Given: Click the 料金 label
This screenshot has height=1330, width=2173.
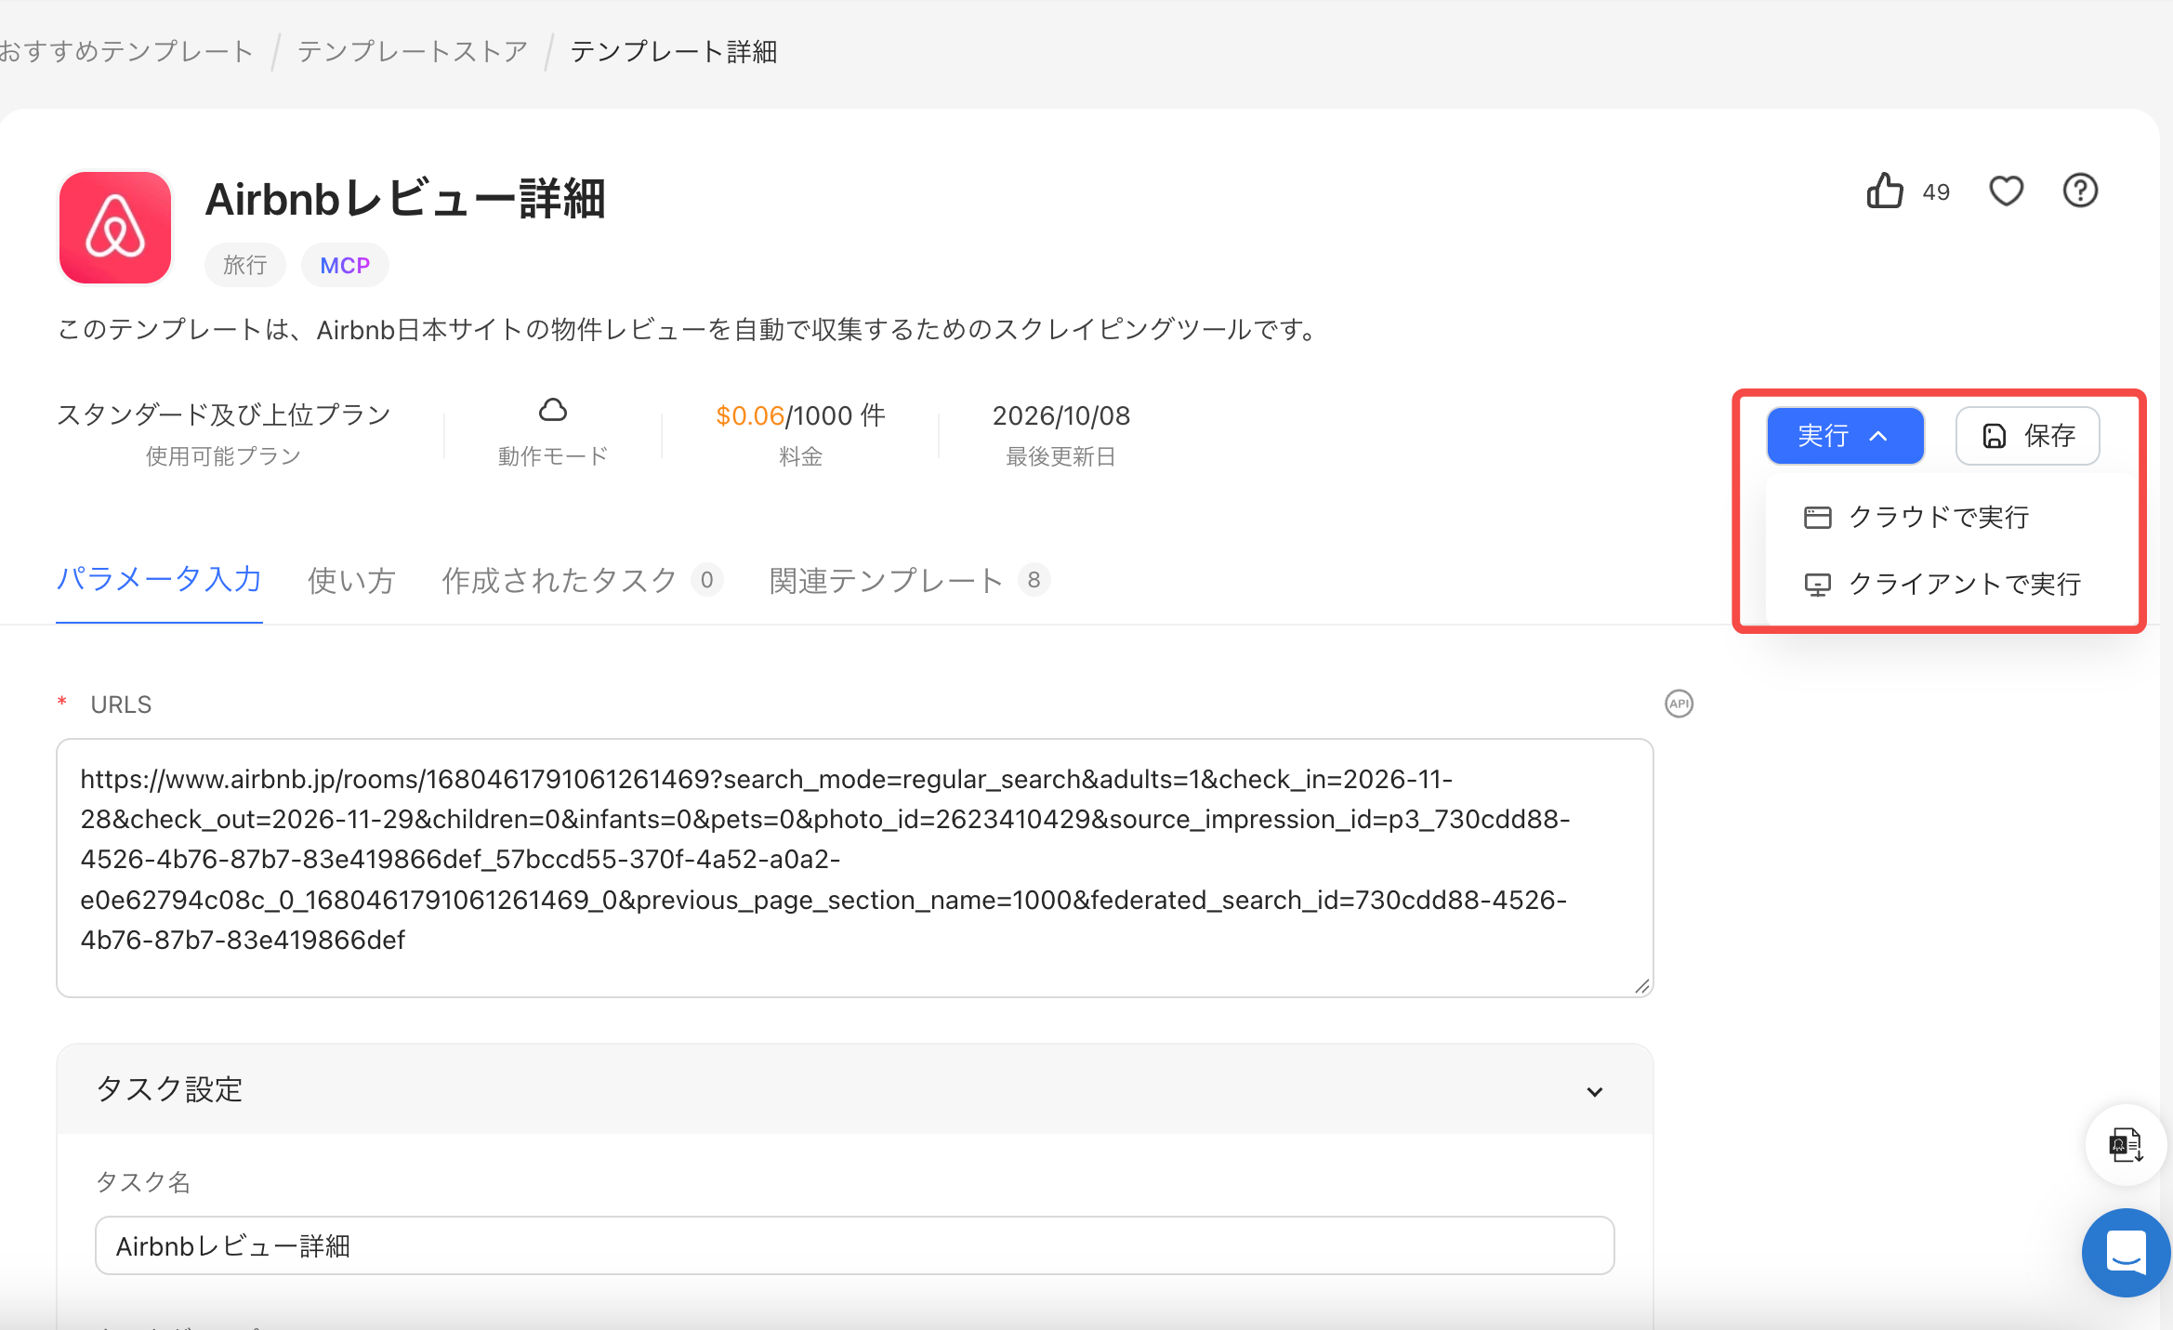Looking at the screenshot, I should click(800, 456).
